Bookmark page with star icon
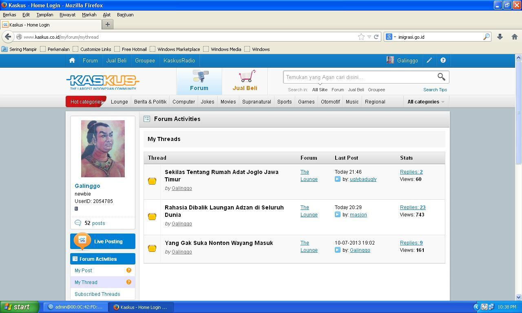This screenshot has width=522, height=313. (361, 37)
